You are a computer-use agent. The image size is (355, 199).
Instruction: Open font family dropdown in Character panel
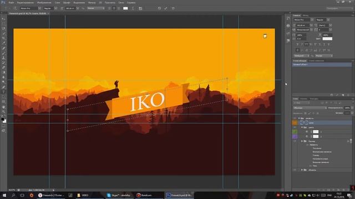[x=312, y=20]
